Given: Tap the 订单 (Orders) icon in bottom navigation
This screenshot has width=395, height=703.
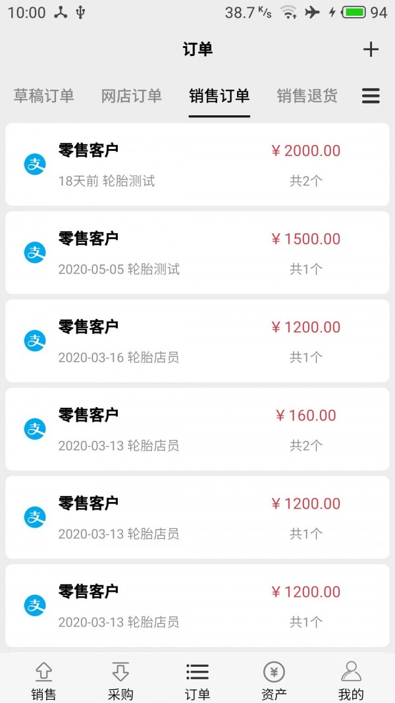Looking at the screenshot, I should (x=197, y=682).
